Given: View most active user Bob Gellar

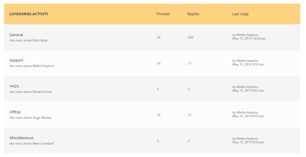Looking at the screenshot, I should (40, 40).
